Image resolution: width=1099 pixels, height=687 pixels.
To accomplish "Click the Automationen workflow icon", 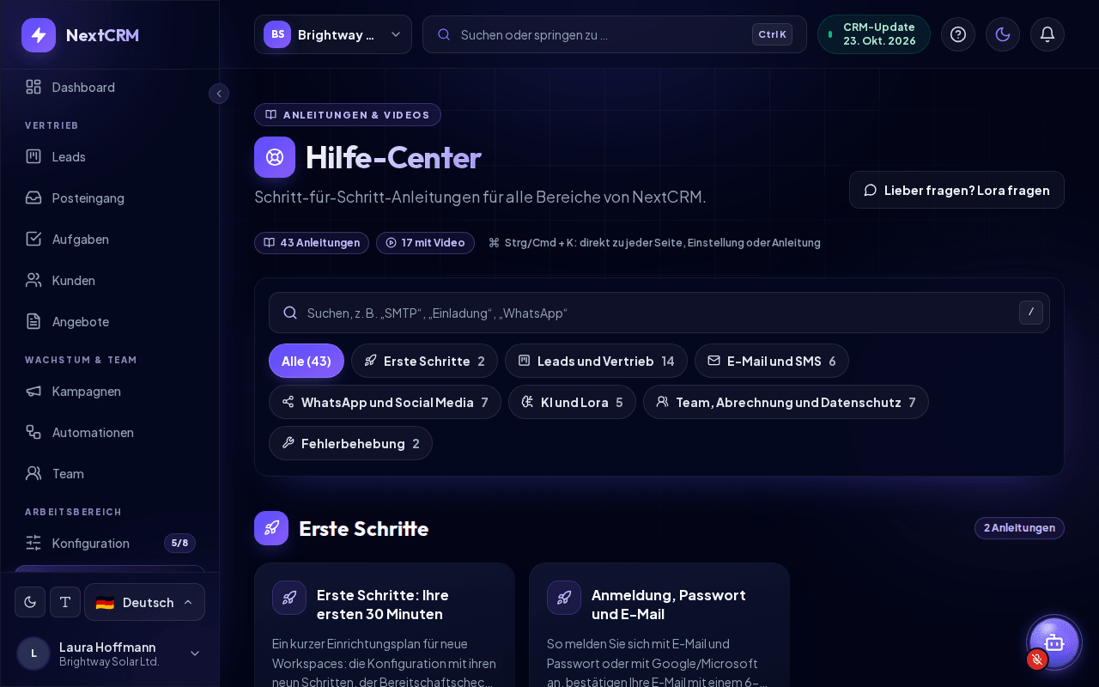I will pyautogui.click(x=33, y=432).
